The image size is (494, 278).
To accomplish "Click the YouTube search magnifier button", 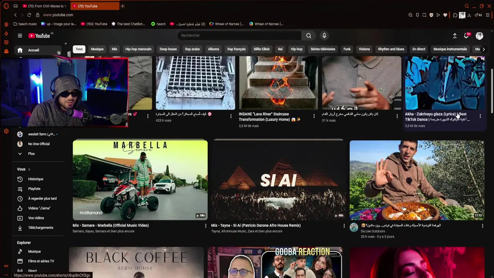I will pos(309,36).
